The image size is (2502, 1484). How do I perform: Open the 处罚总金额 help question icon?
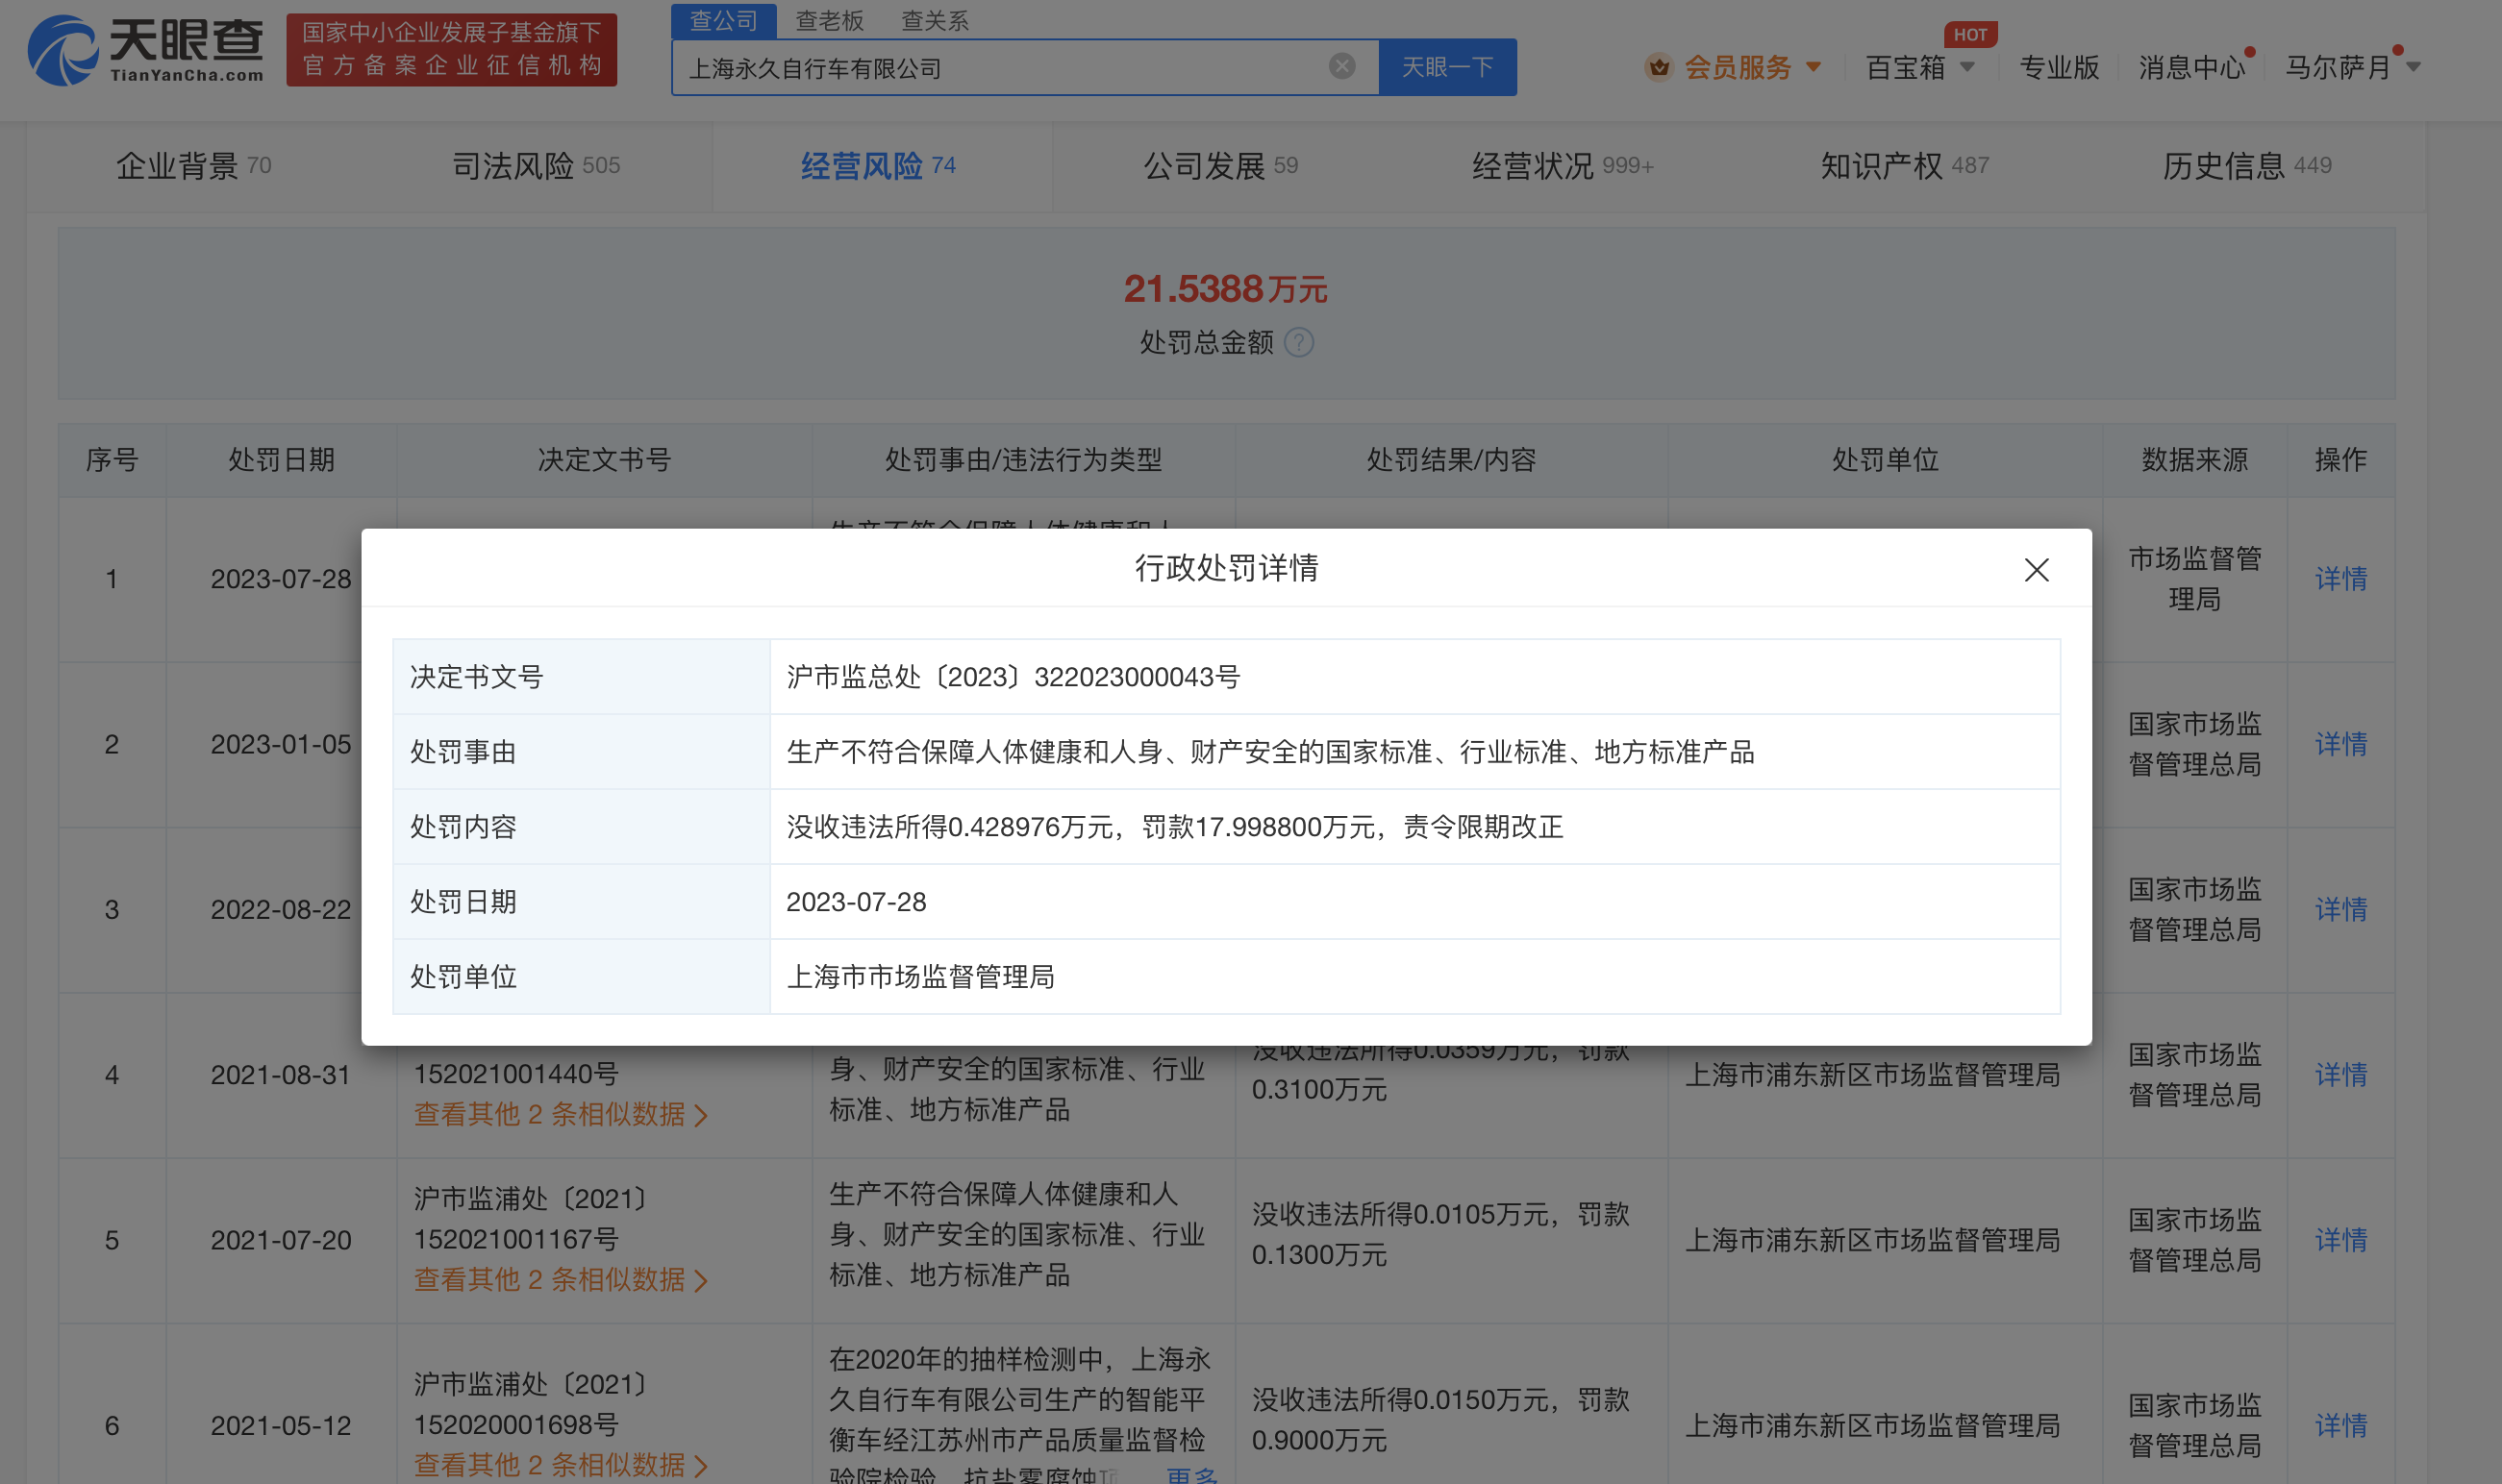(x=1298, y=342)
